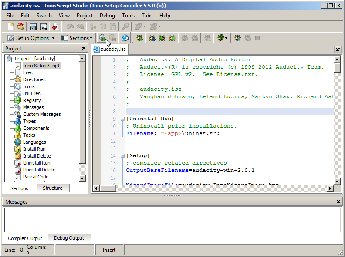345x257 pixels.
Task: Select Files in project tree
Action: [x=28, y=72]
